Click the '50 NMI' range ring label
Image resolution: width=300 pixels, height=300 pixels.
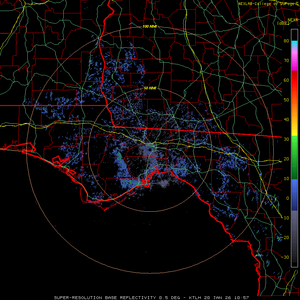(x=150, y=88)
